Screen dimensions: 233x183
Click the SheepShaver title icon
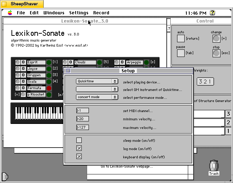pos(4,4)
